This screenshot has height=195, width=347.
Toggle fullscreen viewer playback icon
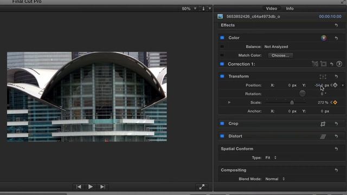coord(202,187)
